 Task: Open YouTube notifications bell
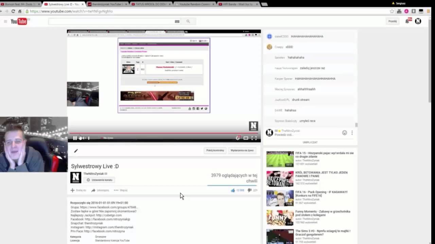tap(407, 21)
